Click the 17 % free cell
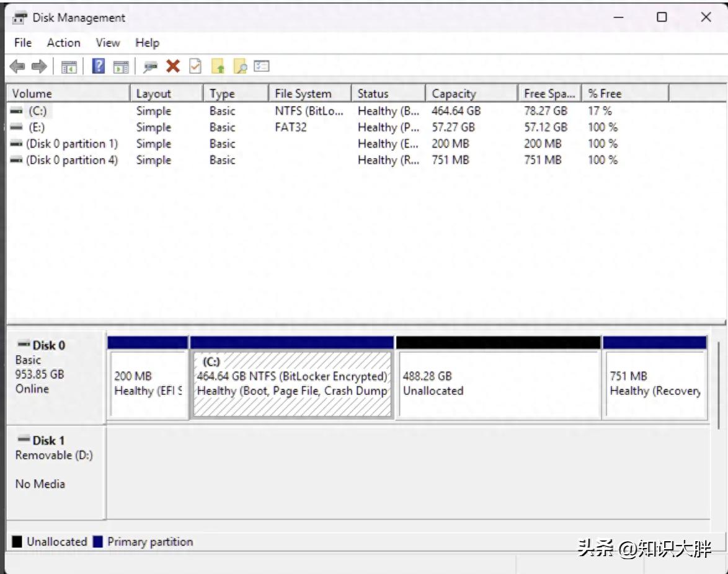728x574 pixels. pos(600,111)
